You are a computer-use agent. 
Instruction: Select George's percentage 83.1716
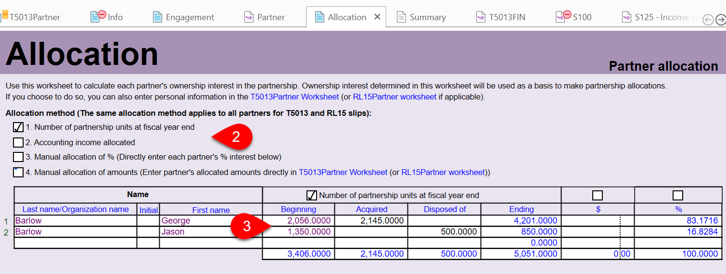tap(678, 221)
